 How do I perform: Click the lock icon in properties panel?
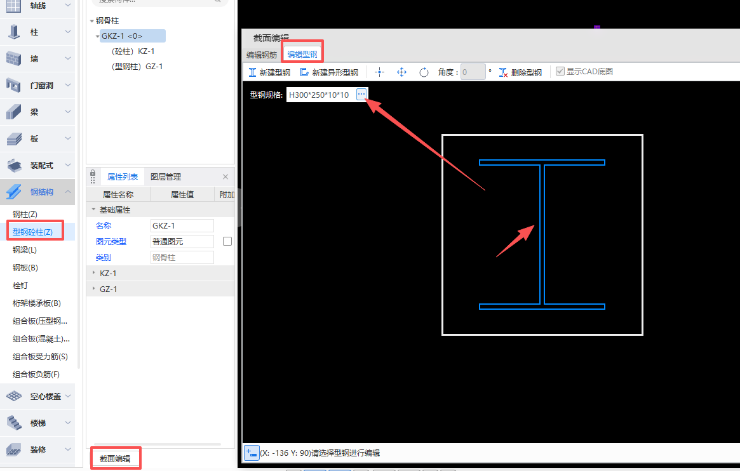93,173
